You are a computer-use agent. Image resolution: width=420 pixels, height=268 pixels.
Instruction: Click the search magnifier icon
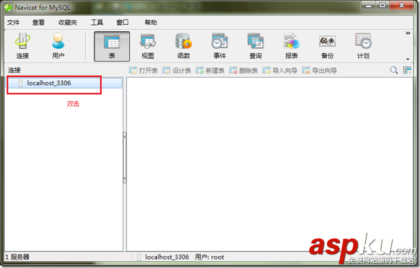[394, 70]
